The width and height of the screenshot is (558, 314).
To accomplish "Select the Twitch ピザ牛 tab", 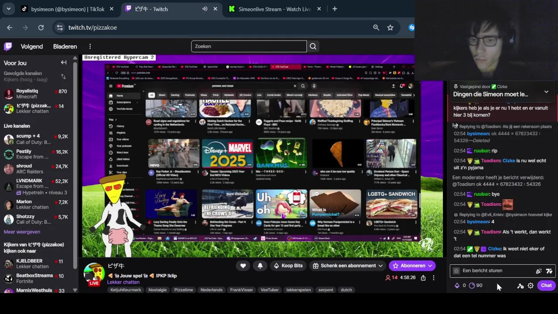I will (171, 9).
